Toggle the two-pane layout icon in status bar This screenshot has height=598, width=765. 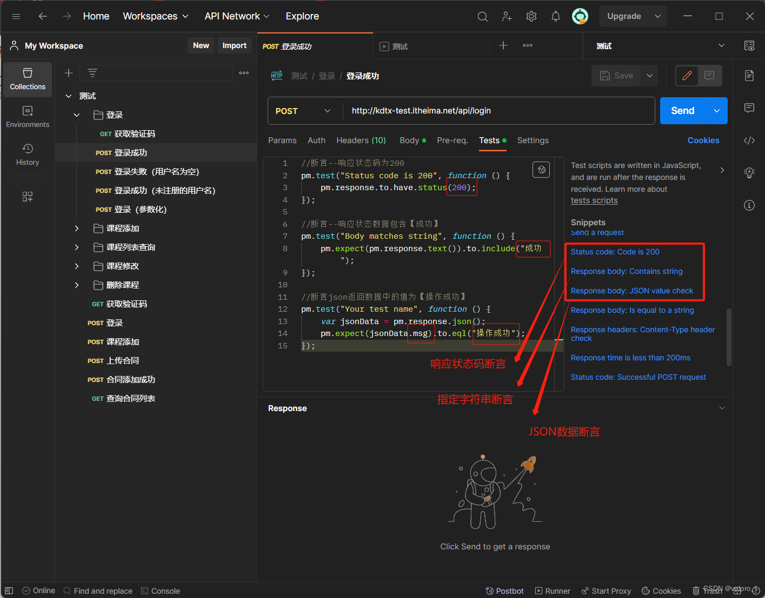click(9, 591)
